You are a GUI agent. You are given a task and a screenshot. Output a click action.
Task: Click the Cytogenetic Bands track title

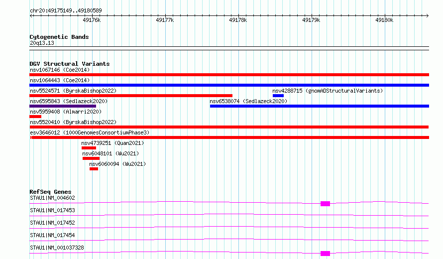pyautogui.click(x=59, y=37)
